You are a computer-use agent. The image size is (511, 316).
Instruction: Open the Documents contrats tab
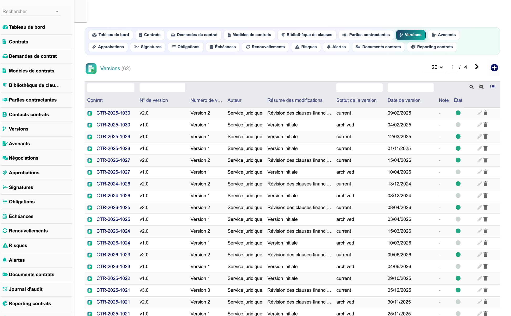click(x=378, y=47)
